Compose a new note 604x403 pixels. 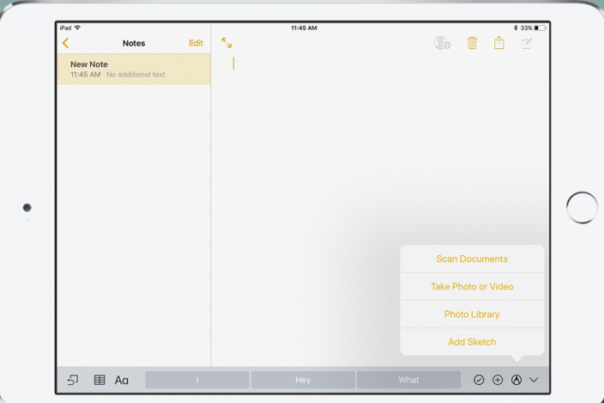click(527, 43)
